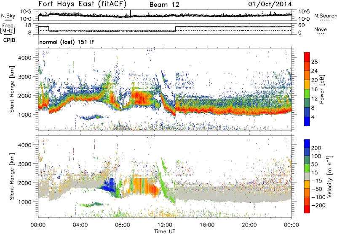This screenshot has height=234, width=337.
Task: Select the '200' velocity colorbar label
Action: click(316, 148)
